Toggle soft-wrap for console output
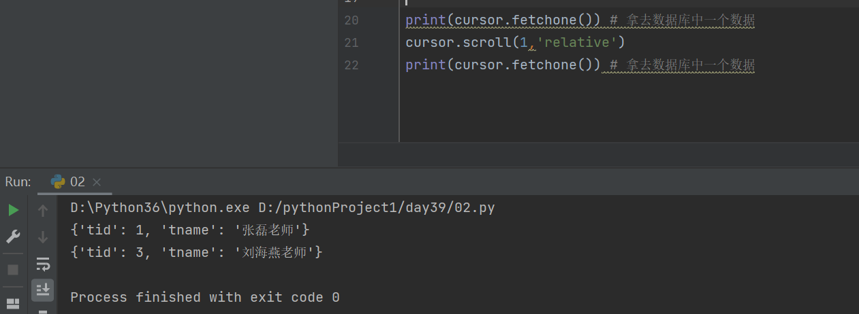The image size is (859, 314). tap(43, 264)
